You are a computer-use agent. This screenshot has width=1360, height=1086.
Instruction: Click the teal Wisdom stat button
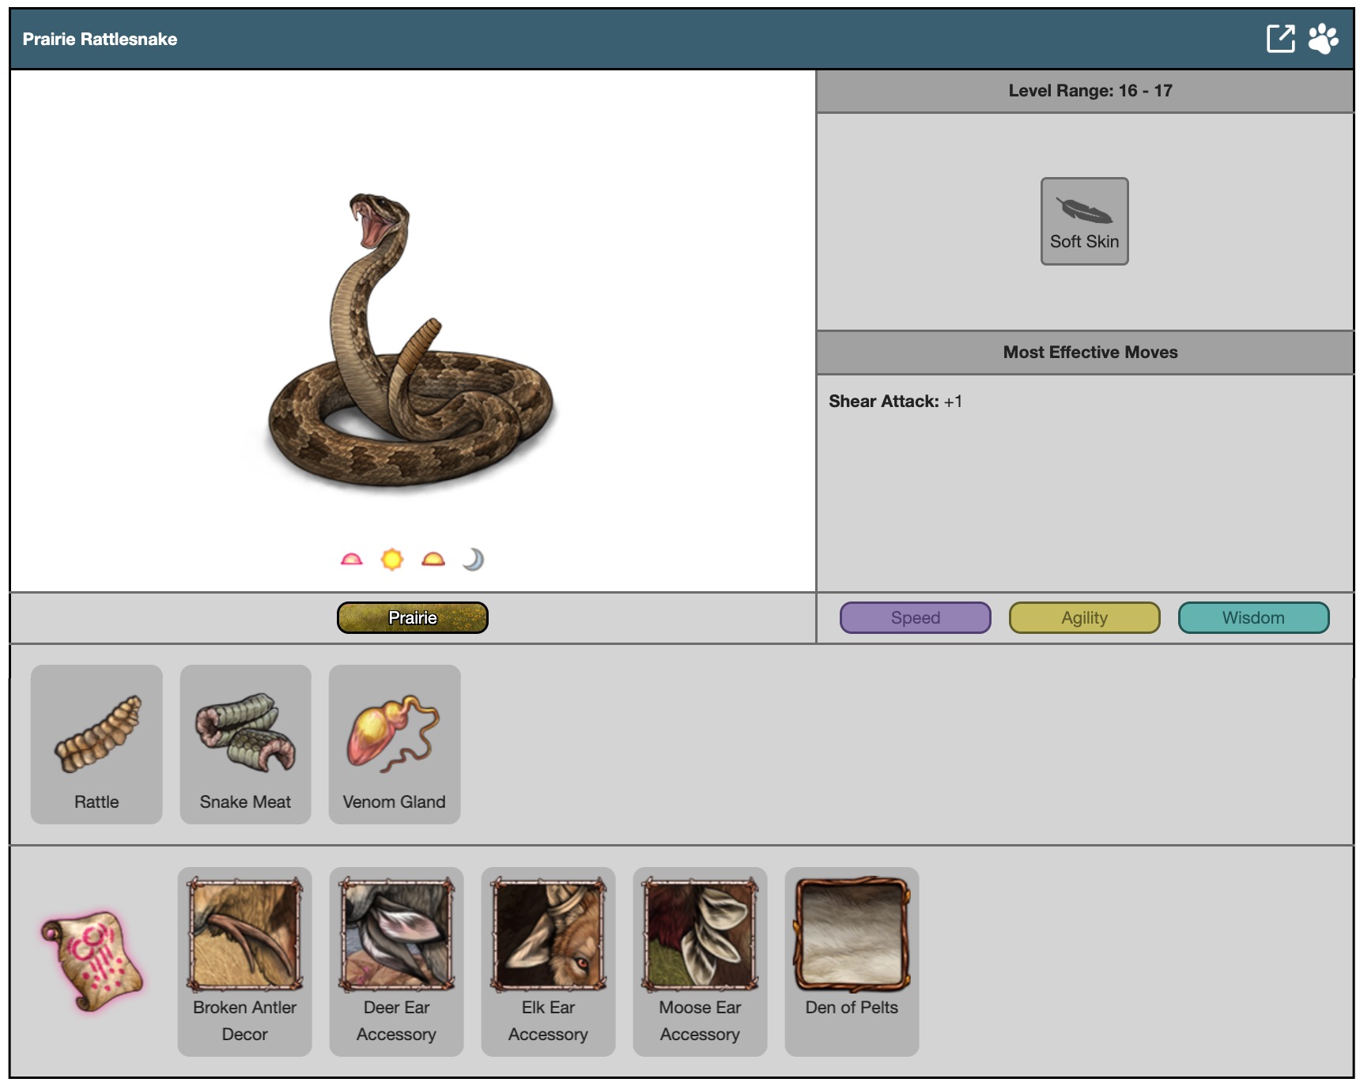click(x=1253, y=618)
